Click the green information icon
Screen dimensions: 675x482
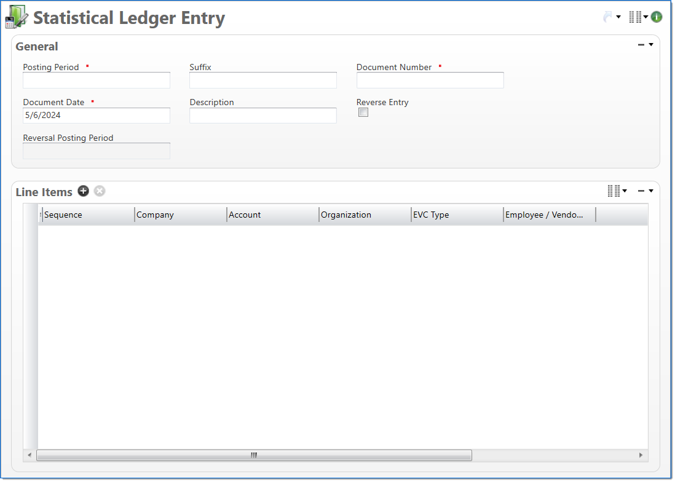tap(657, 17)
